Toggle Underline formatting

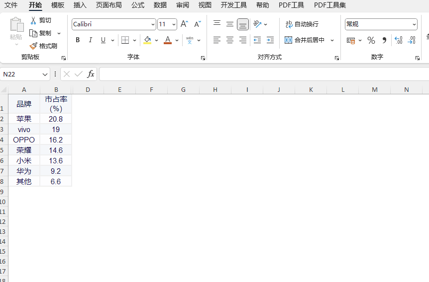(103, 40)
